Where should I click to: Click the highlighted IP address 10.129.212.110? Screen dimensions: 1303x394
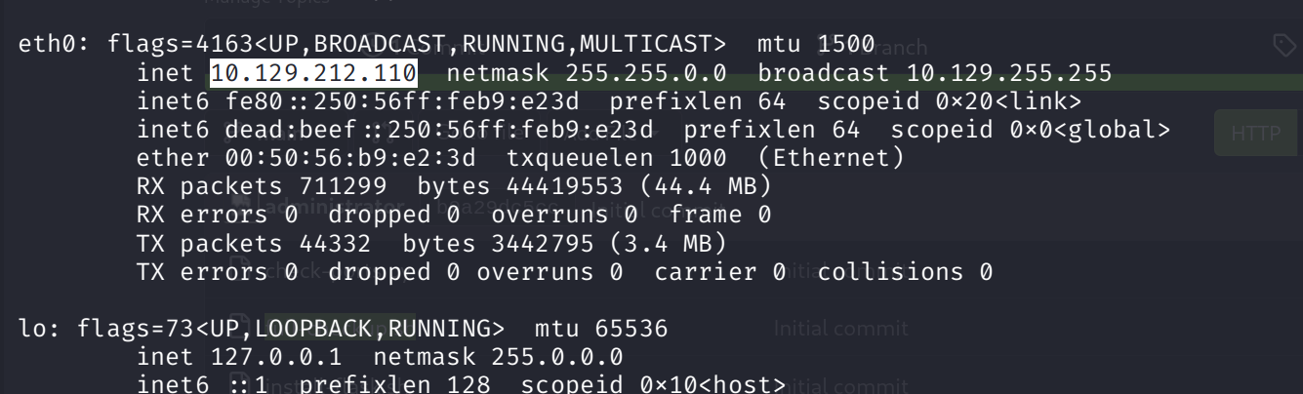coord(313,73)
